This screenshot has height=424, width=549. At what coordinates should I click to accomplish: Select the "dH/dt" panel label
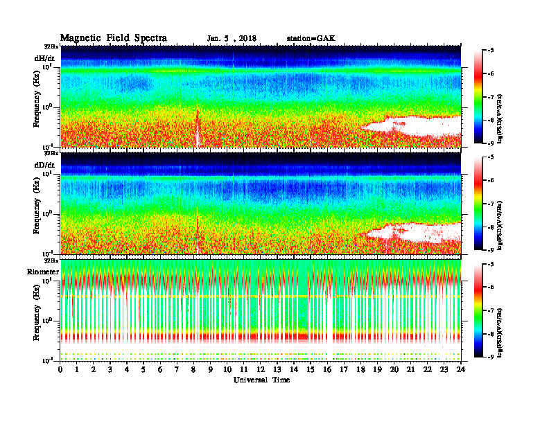[44, 58]
